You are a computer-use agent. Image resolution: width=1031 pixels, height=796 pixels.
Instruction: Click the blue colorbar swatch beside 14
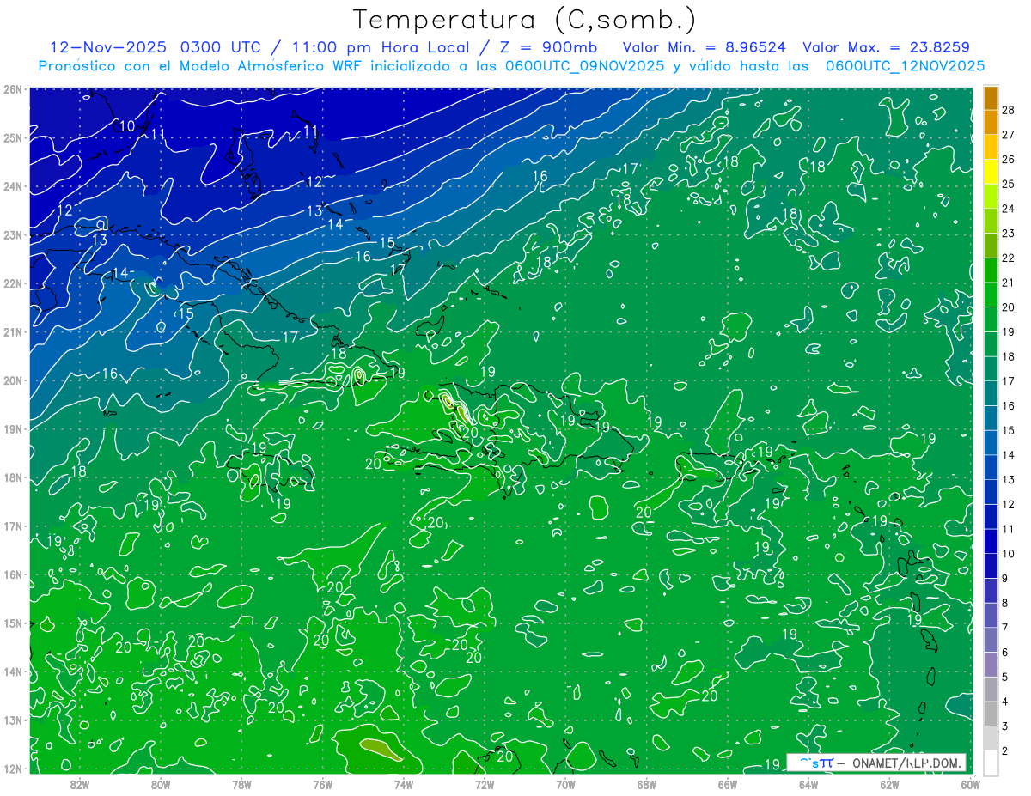point(991,443)
